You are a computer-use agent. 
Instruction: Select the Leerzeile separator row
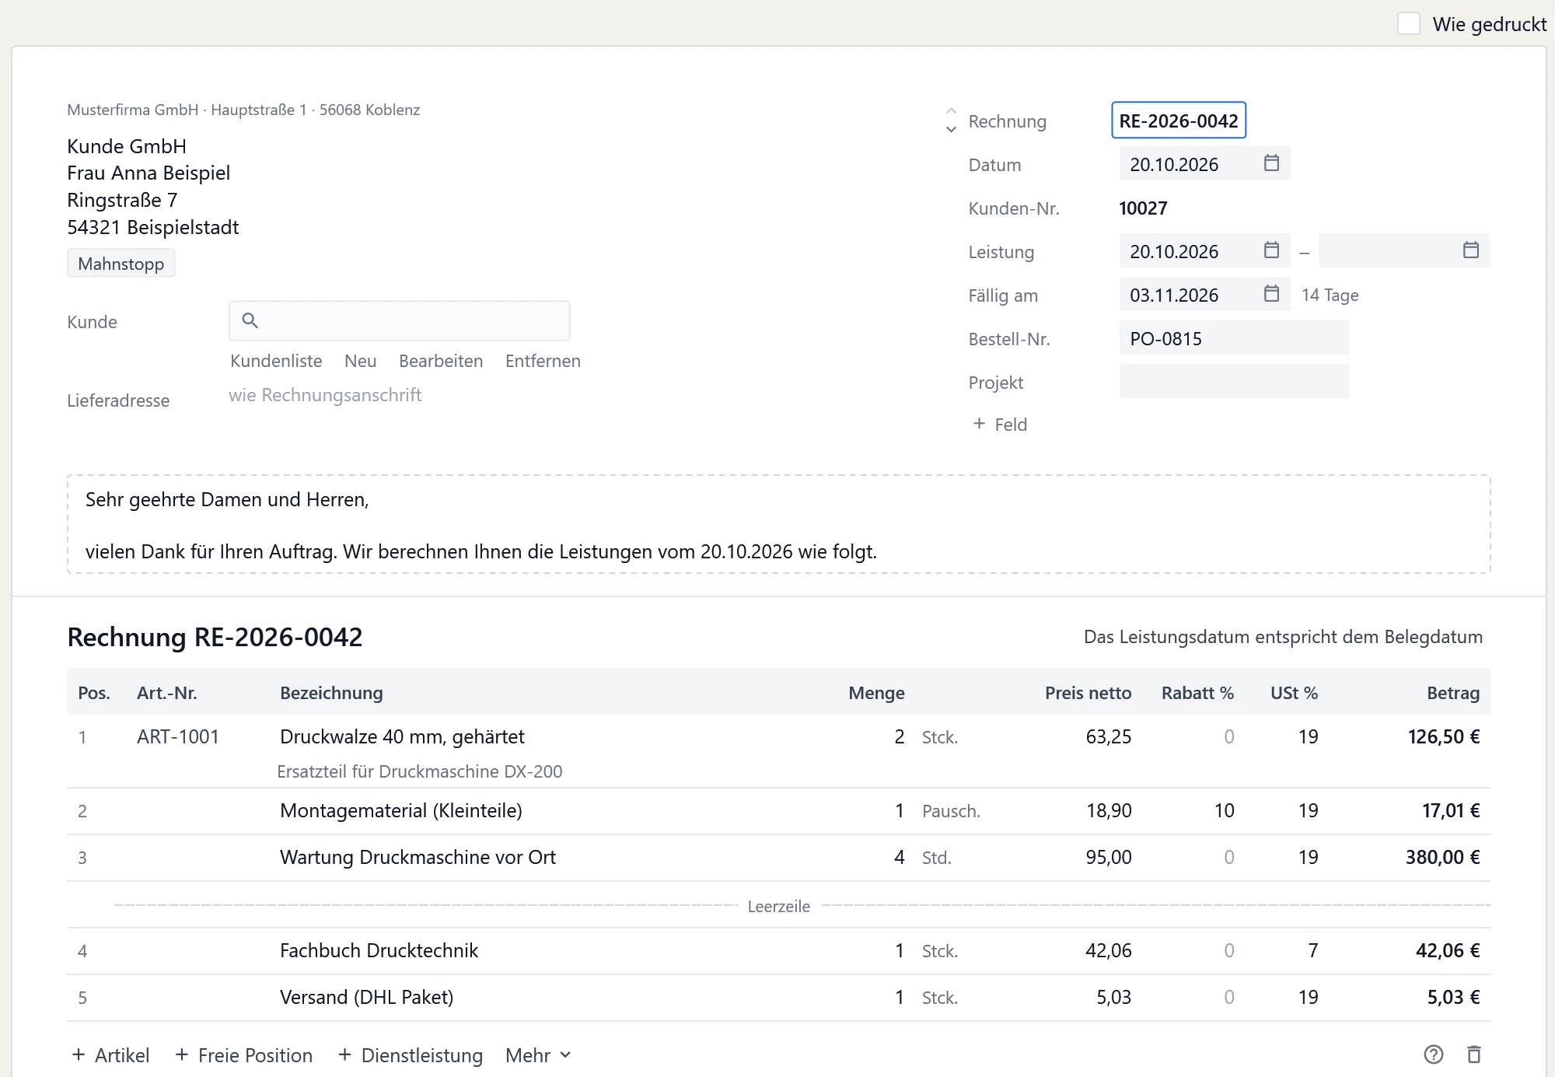[778, 906]
